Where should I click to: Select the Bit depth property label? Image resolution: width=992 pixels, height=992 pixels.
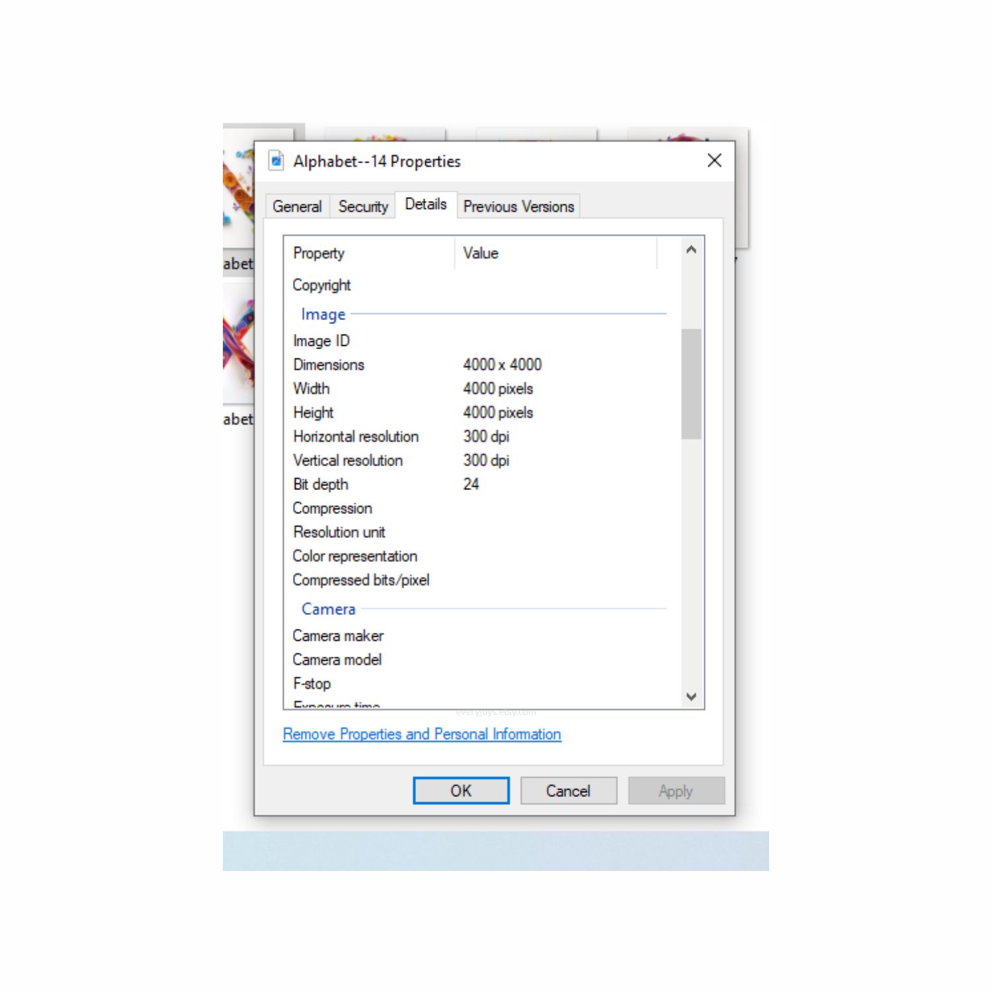(320, 484)
